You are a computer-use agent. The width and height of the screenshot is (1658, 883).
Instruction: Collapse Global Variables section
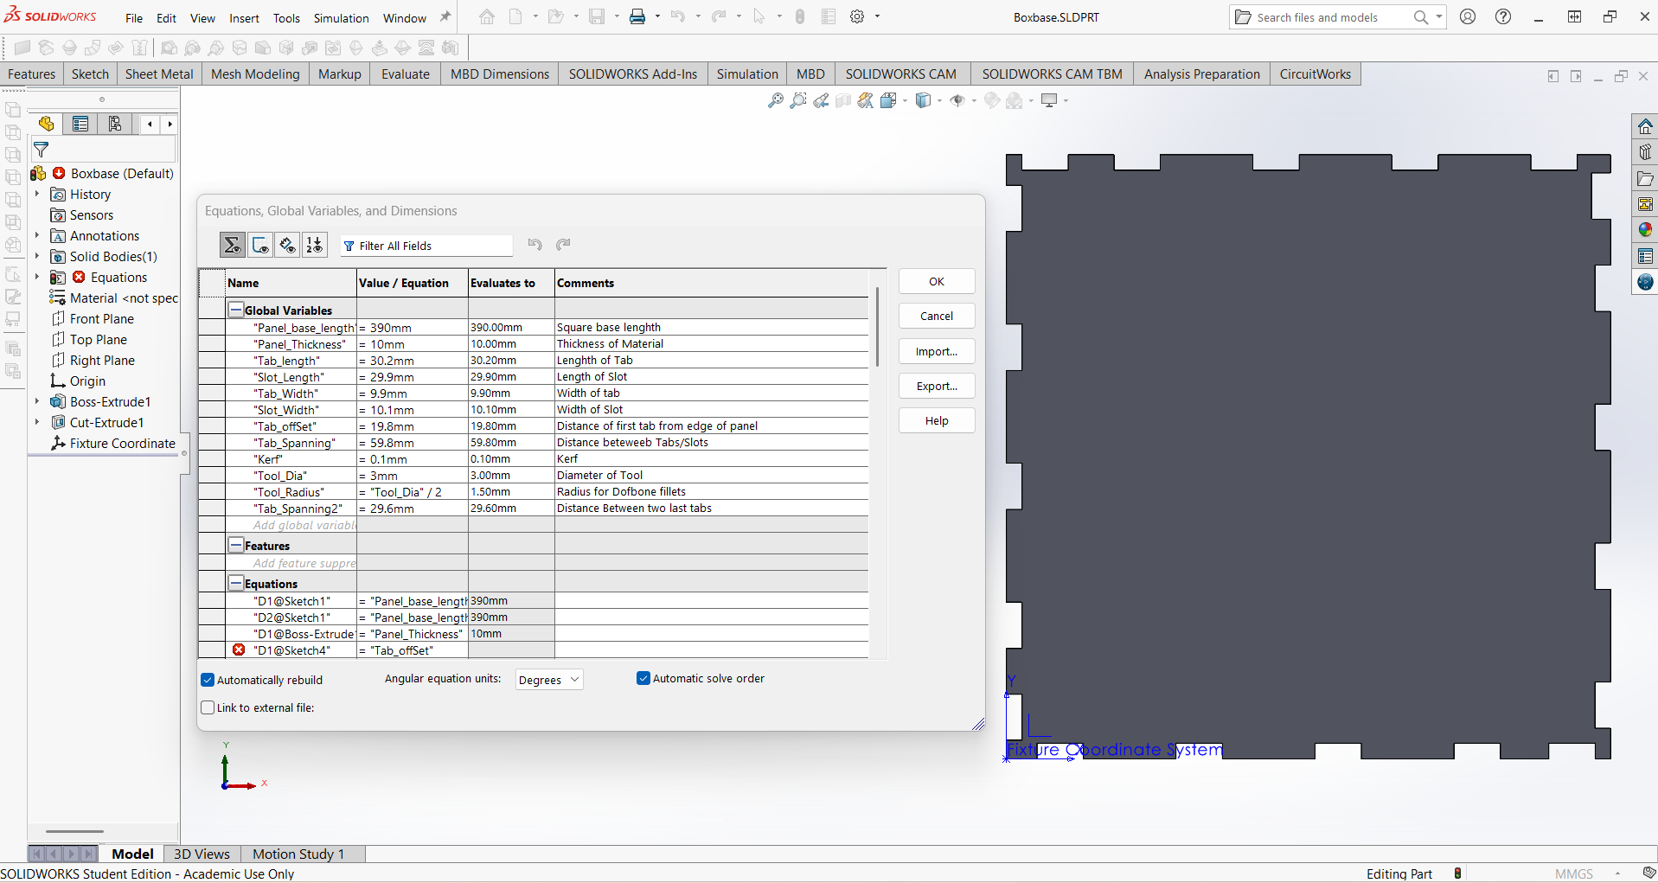tap(235, 310)
